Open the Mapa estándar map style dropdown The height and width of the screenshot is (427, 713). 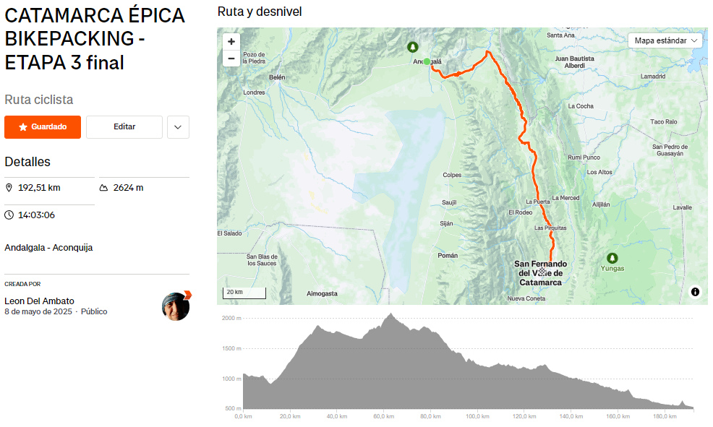pyautogui.click(x=665, y=40)
